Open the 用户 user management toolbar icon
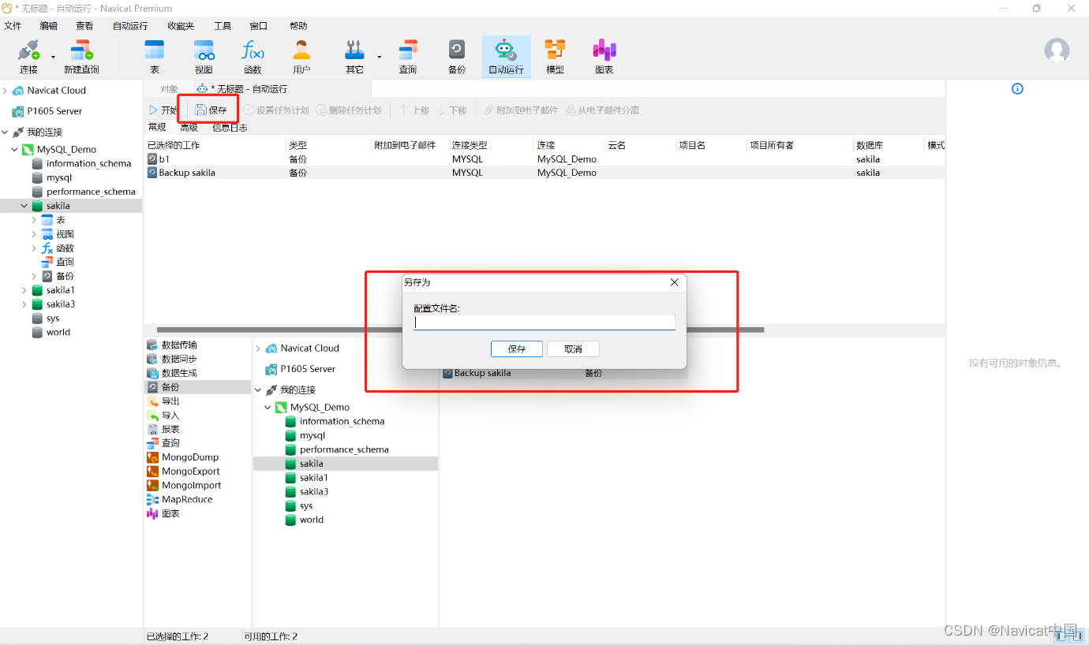The image size is (1089, 645). pyautogui.click(x=301, y=57)
